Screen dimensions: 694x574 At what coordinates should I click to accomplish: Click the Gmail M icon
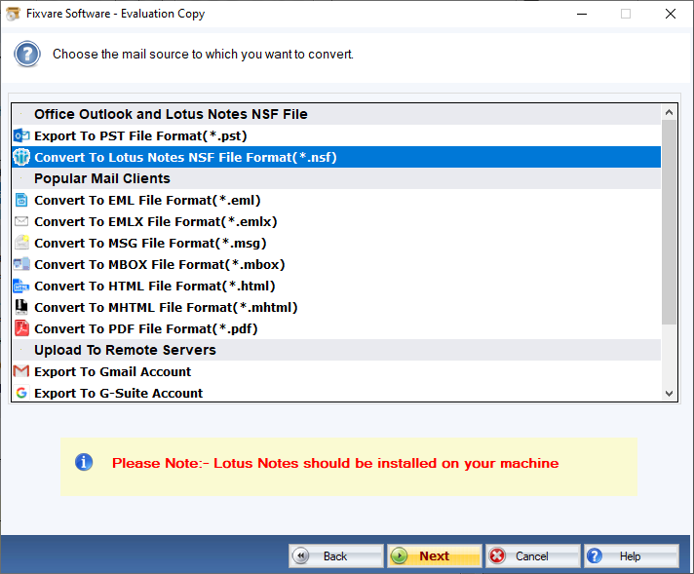[x=21, y=371]
